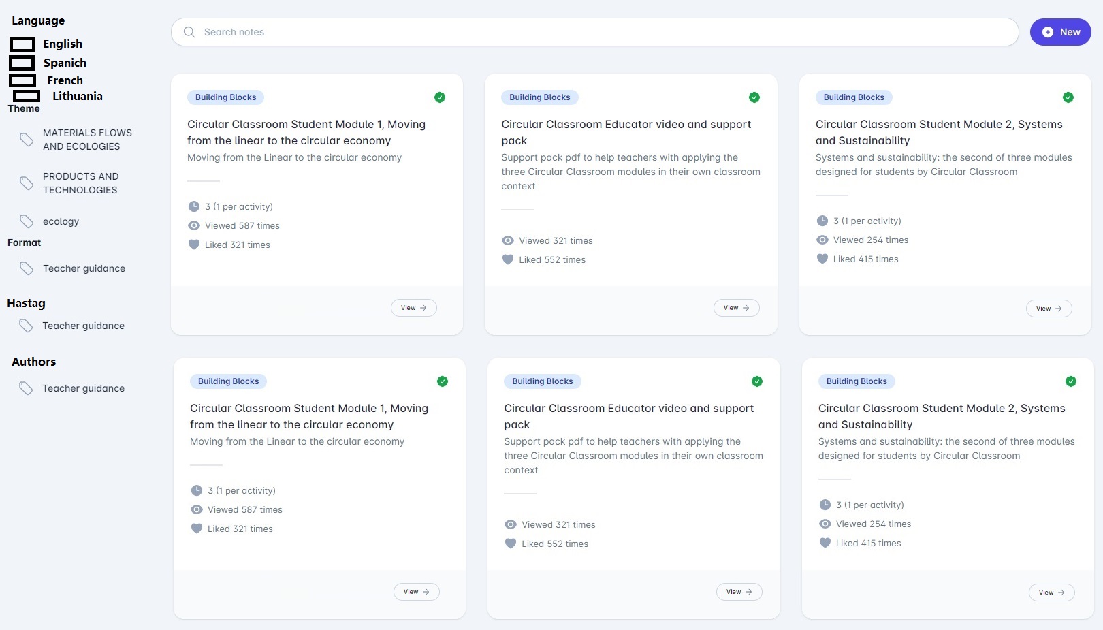Check the English language checkbox
This screenshot has width=1103, height=630.
coord(22,45)
